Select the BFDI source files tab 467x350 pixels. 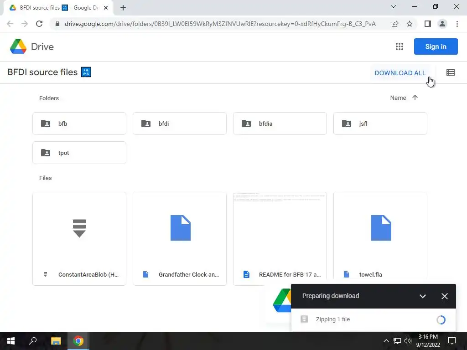click(58, 8)
